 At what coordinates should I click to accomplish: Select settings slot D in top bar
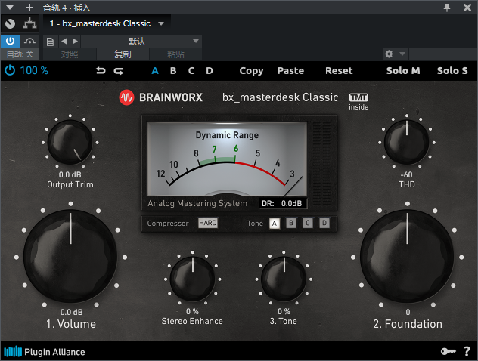click(209, 71)
